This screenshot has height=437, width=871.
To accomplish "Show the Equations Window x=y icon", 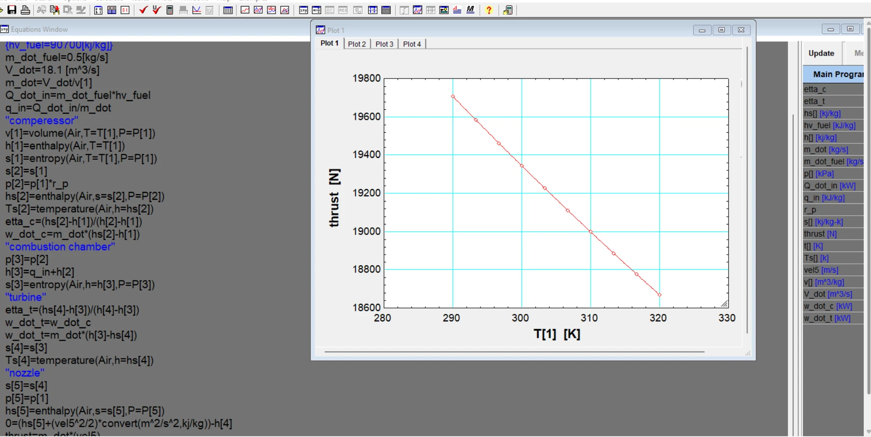I will tap(304, 10).
